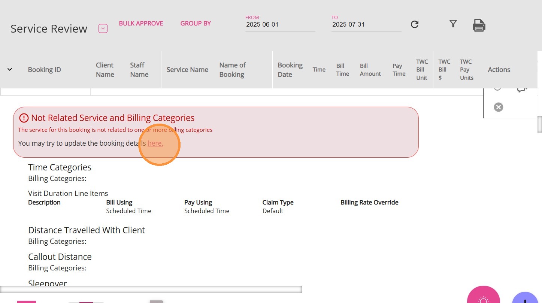Image resolution: width=542 pixels, height=303 pixels.
Task: Click the TO date field
Action: 366,25
